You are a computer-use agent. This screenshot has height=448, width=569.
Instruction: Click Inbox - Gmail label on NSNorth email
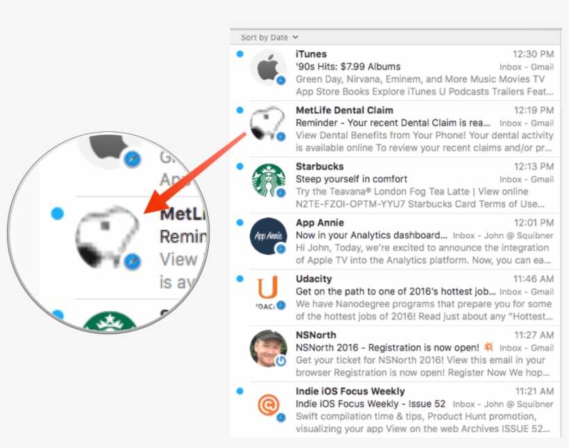[x=527, y=348]
